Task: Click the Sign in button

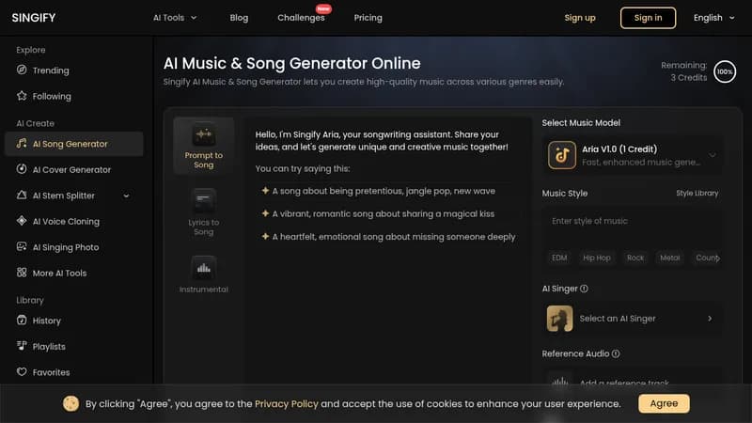Action: pyautogui.click(x=648, y=18)
